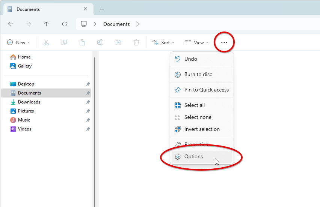Viewport: 320px width, 207px height.
Task: Go up one level with the up arrow
Action: [x=46, y=24]
